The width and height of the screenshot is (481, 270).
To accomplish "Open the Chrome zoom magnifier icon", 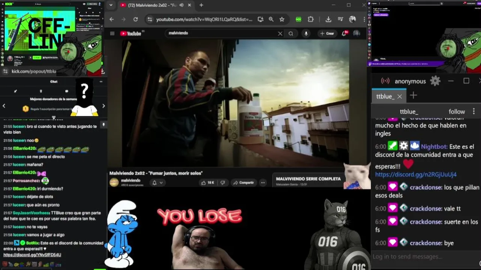I will pos(271,19).
